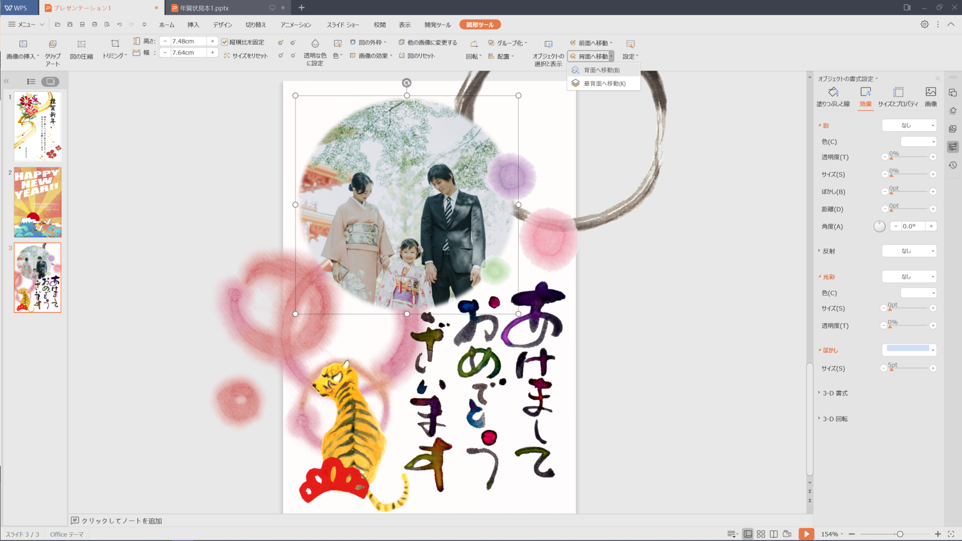The width and height of the screenshot is (962, 541).
Task: Click the Open file icon in quick toolbar
Action: (x=58, y=25)
